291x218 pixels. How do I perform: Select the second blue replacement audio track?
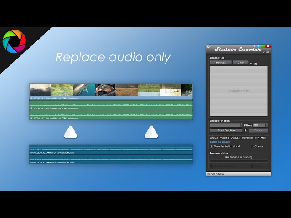pos(111,159)
